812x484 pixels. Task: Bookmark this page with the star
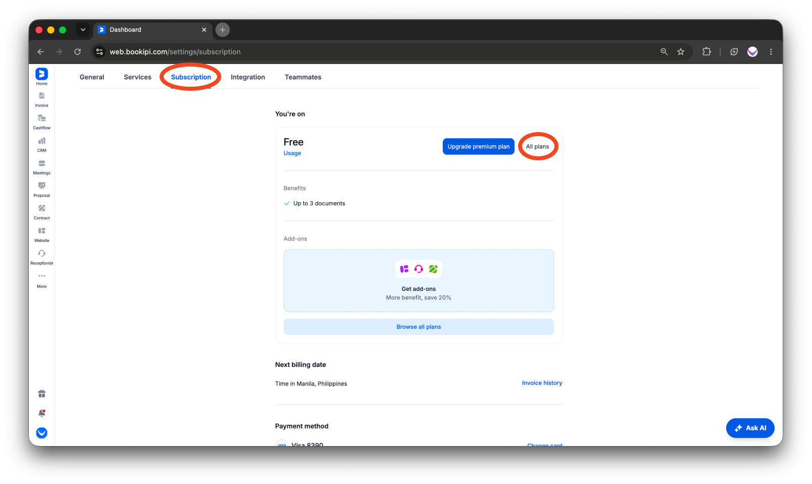pos(681,51)
